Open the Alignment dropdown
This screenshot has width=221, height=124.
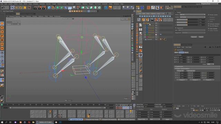click(193, 33)
